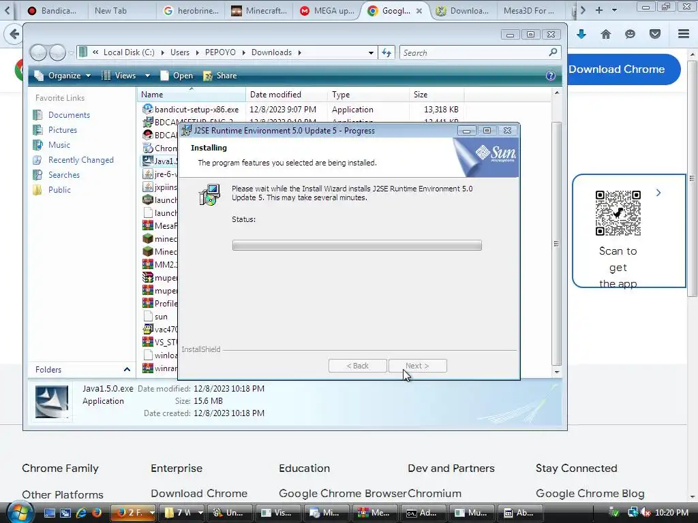Click the Views button in Explorer toolbar
This screenshot has height=523, width=698.
pyautogui.click(x=119, y=76)
